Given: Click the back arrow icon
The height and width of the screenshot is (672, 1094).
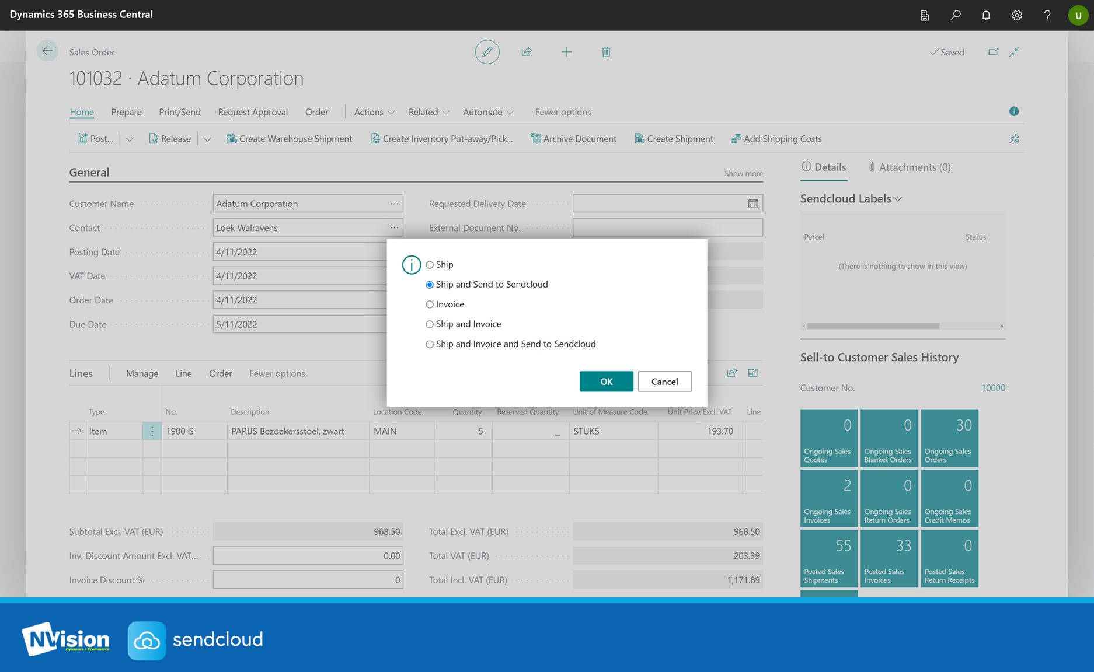Looking at the screenshot, I should click(47, 51).
